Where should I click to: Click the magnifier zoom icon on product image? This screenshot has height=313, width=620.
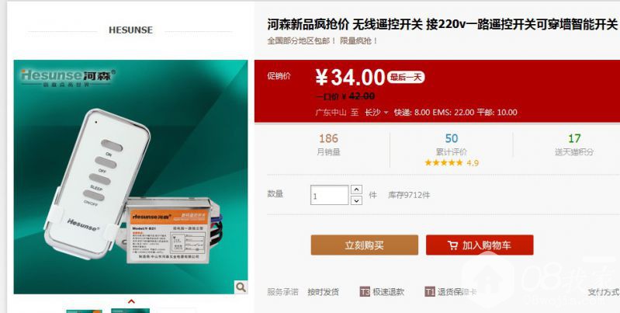coord(241,287)
